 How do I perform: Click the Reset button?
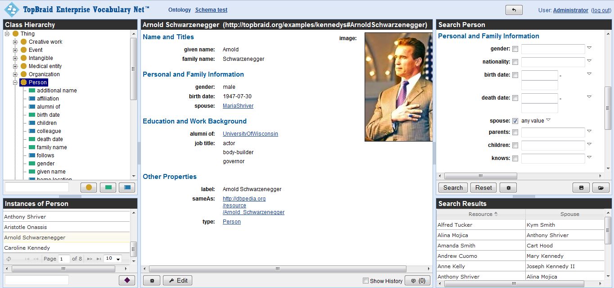click(483, 187)
